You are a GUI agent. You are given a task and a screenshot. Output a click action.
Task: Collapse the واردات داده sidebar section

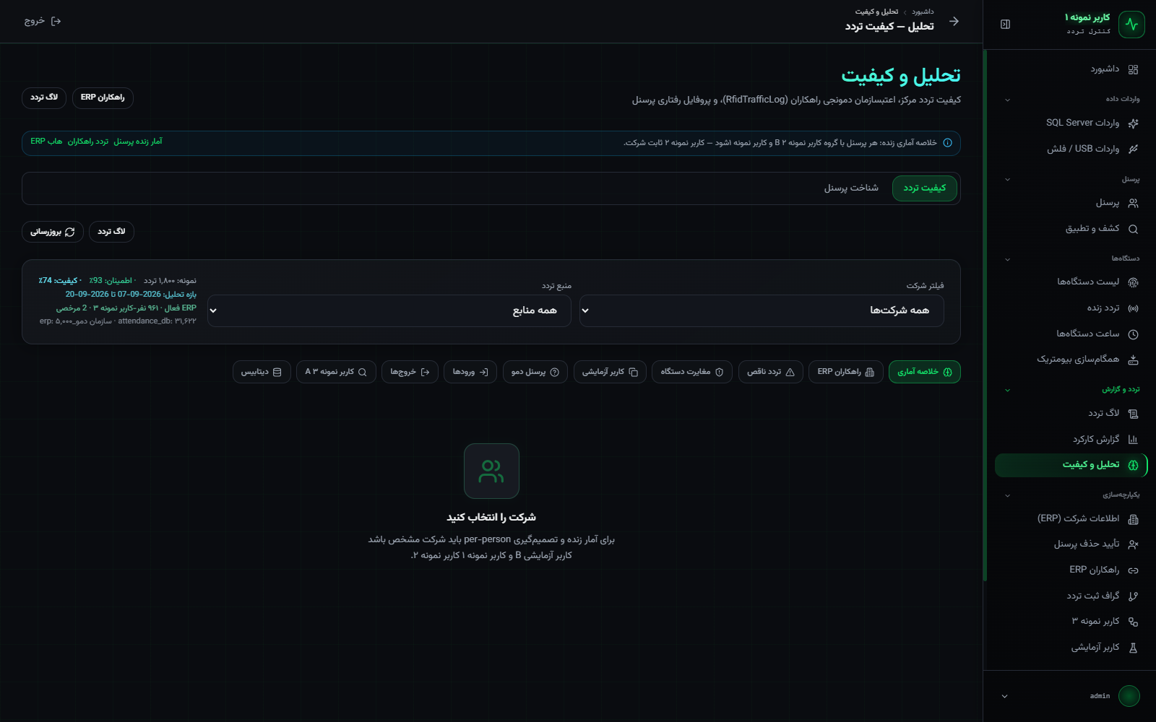click(x=1007, y=100)
